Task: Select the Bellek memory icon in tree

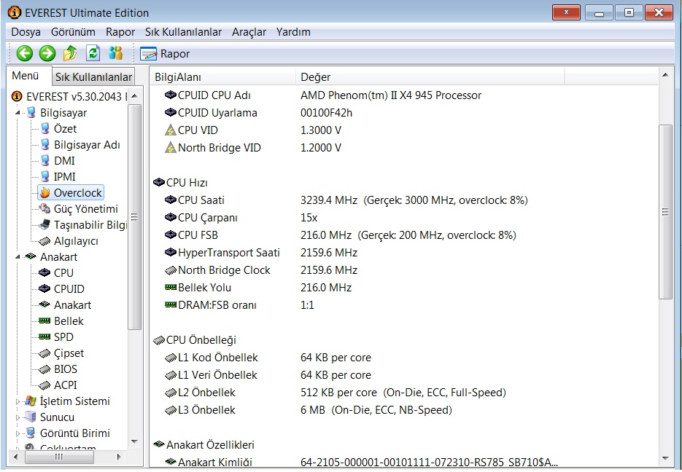Action: pos(45,321)
